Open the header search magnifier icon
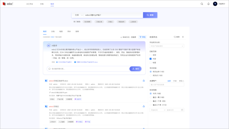Screen dimensions: 229x129 202,4
